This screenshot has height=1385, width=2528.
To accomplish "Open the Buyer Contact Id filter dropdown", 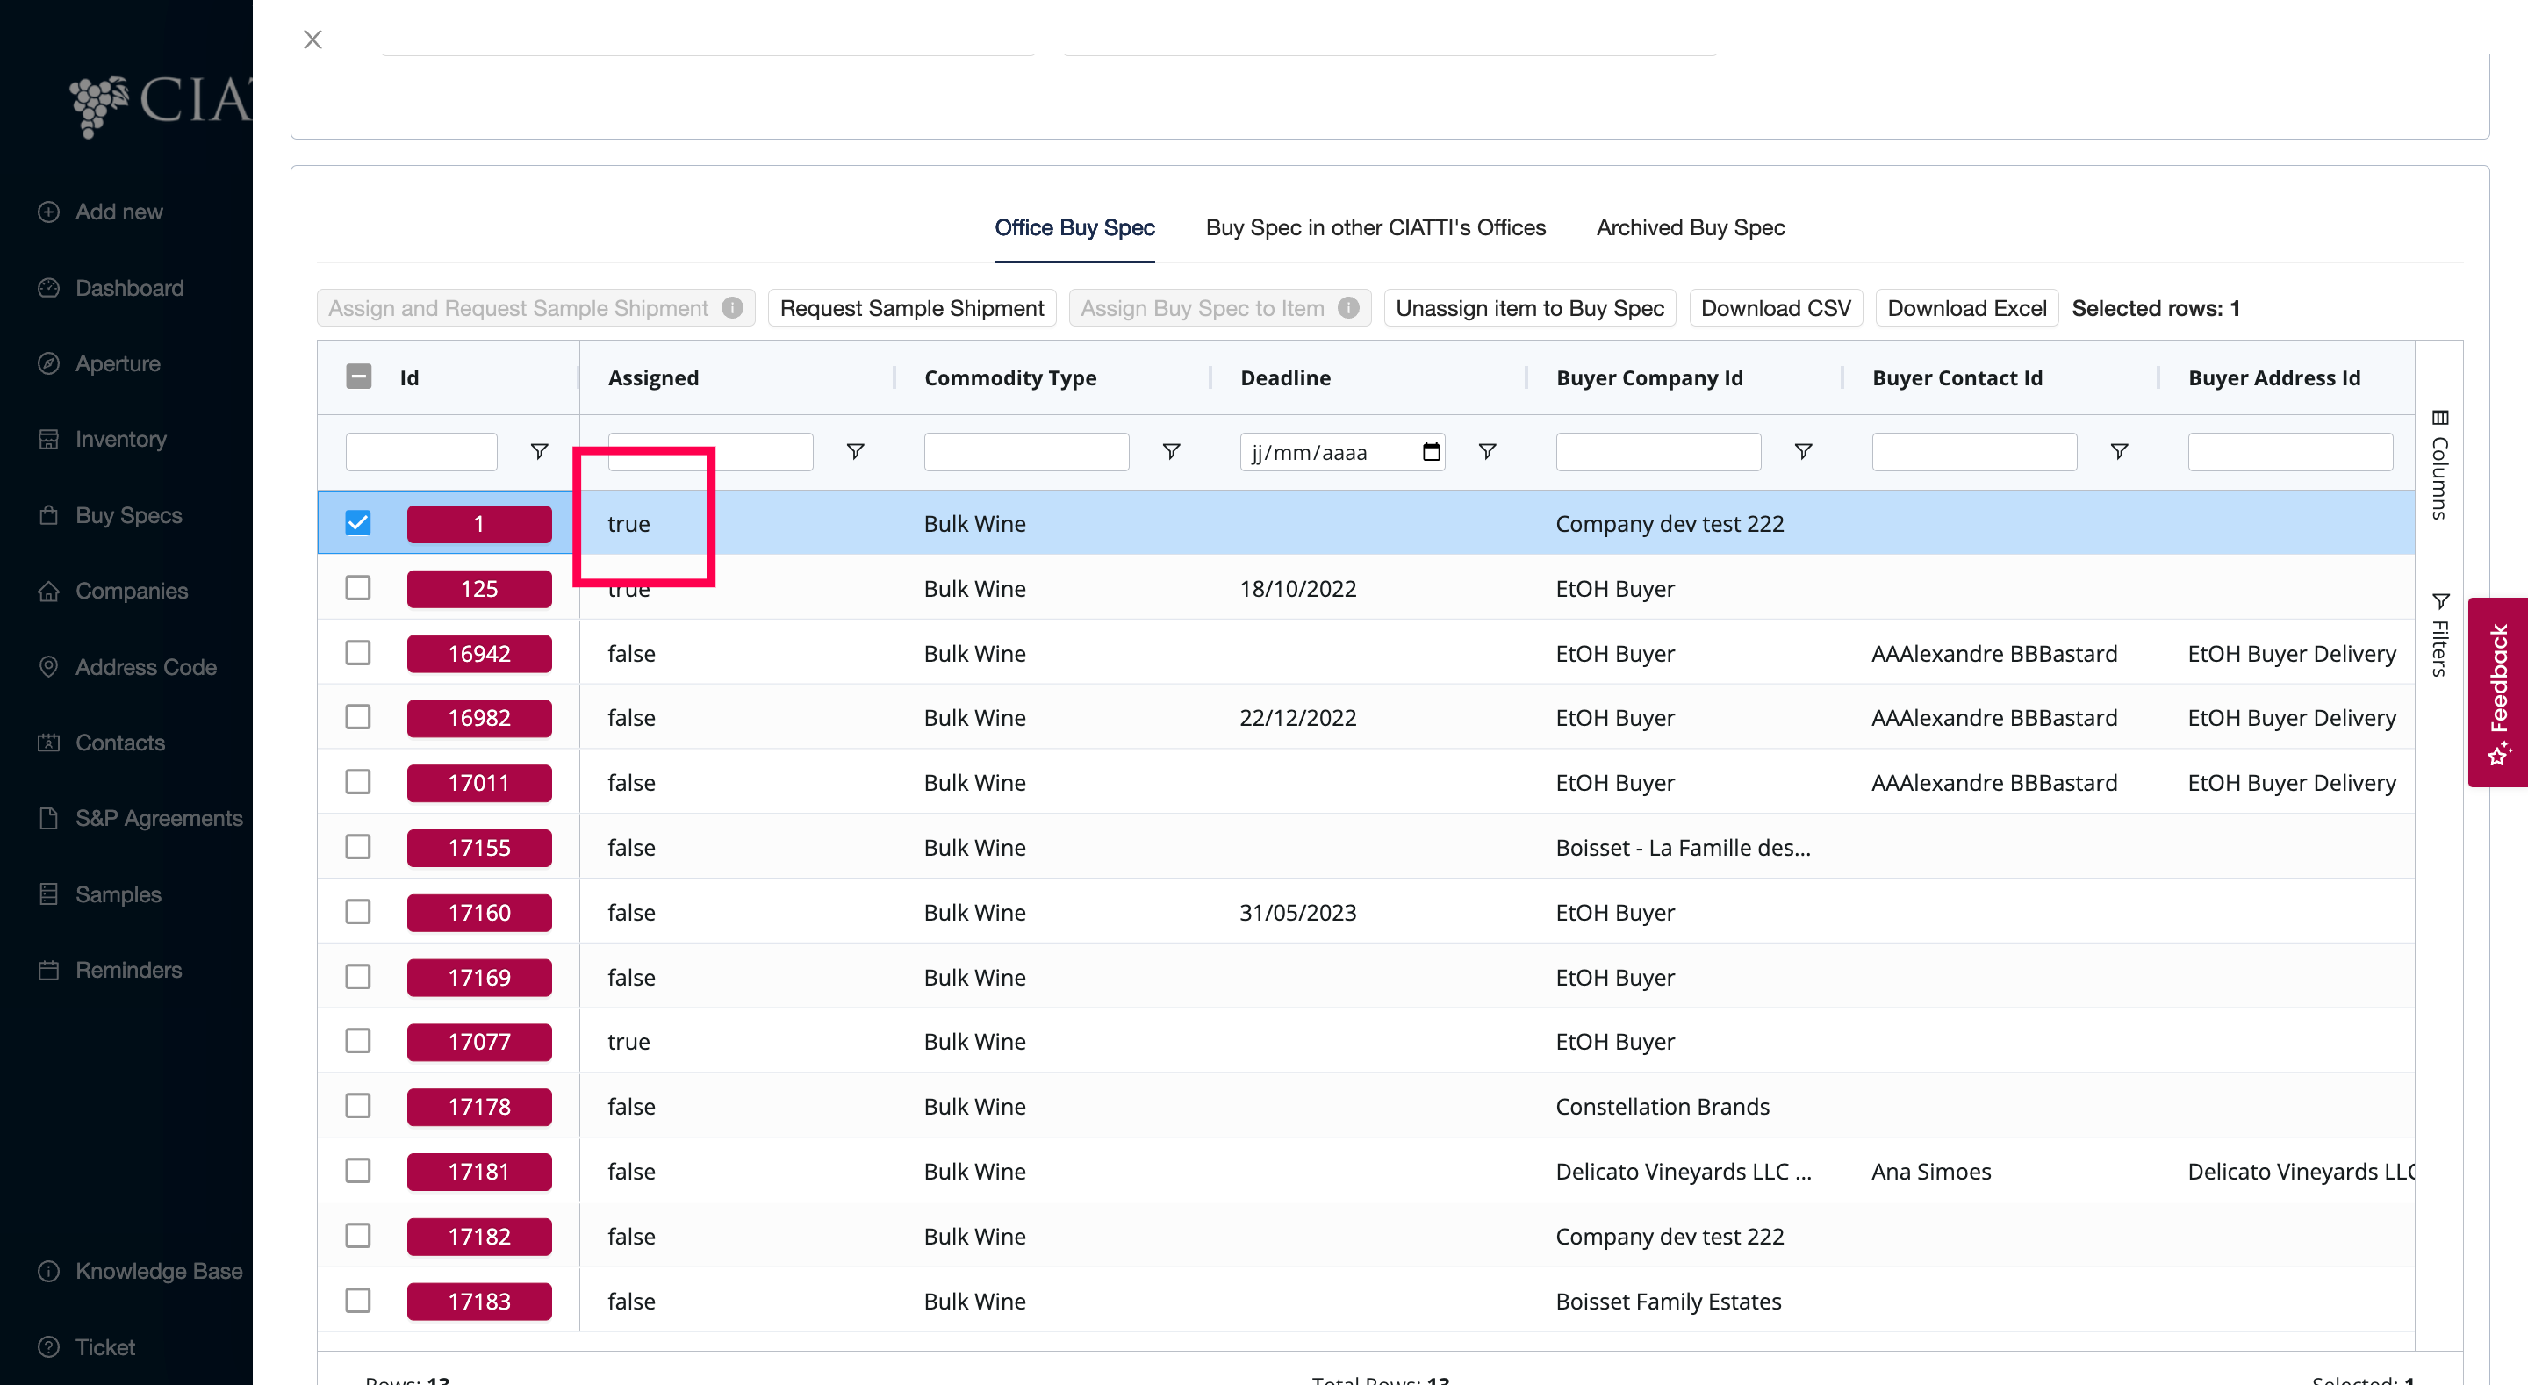I will point(2119,451).
